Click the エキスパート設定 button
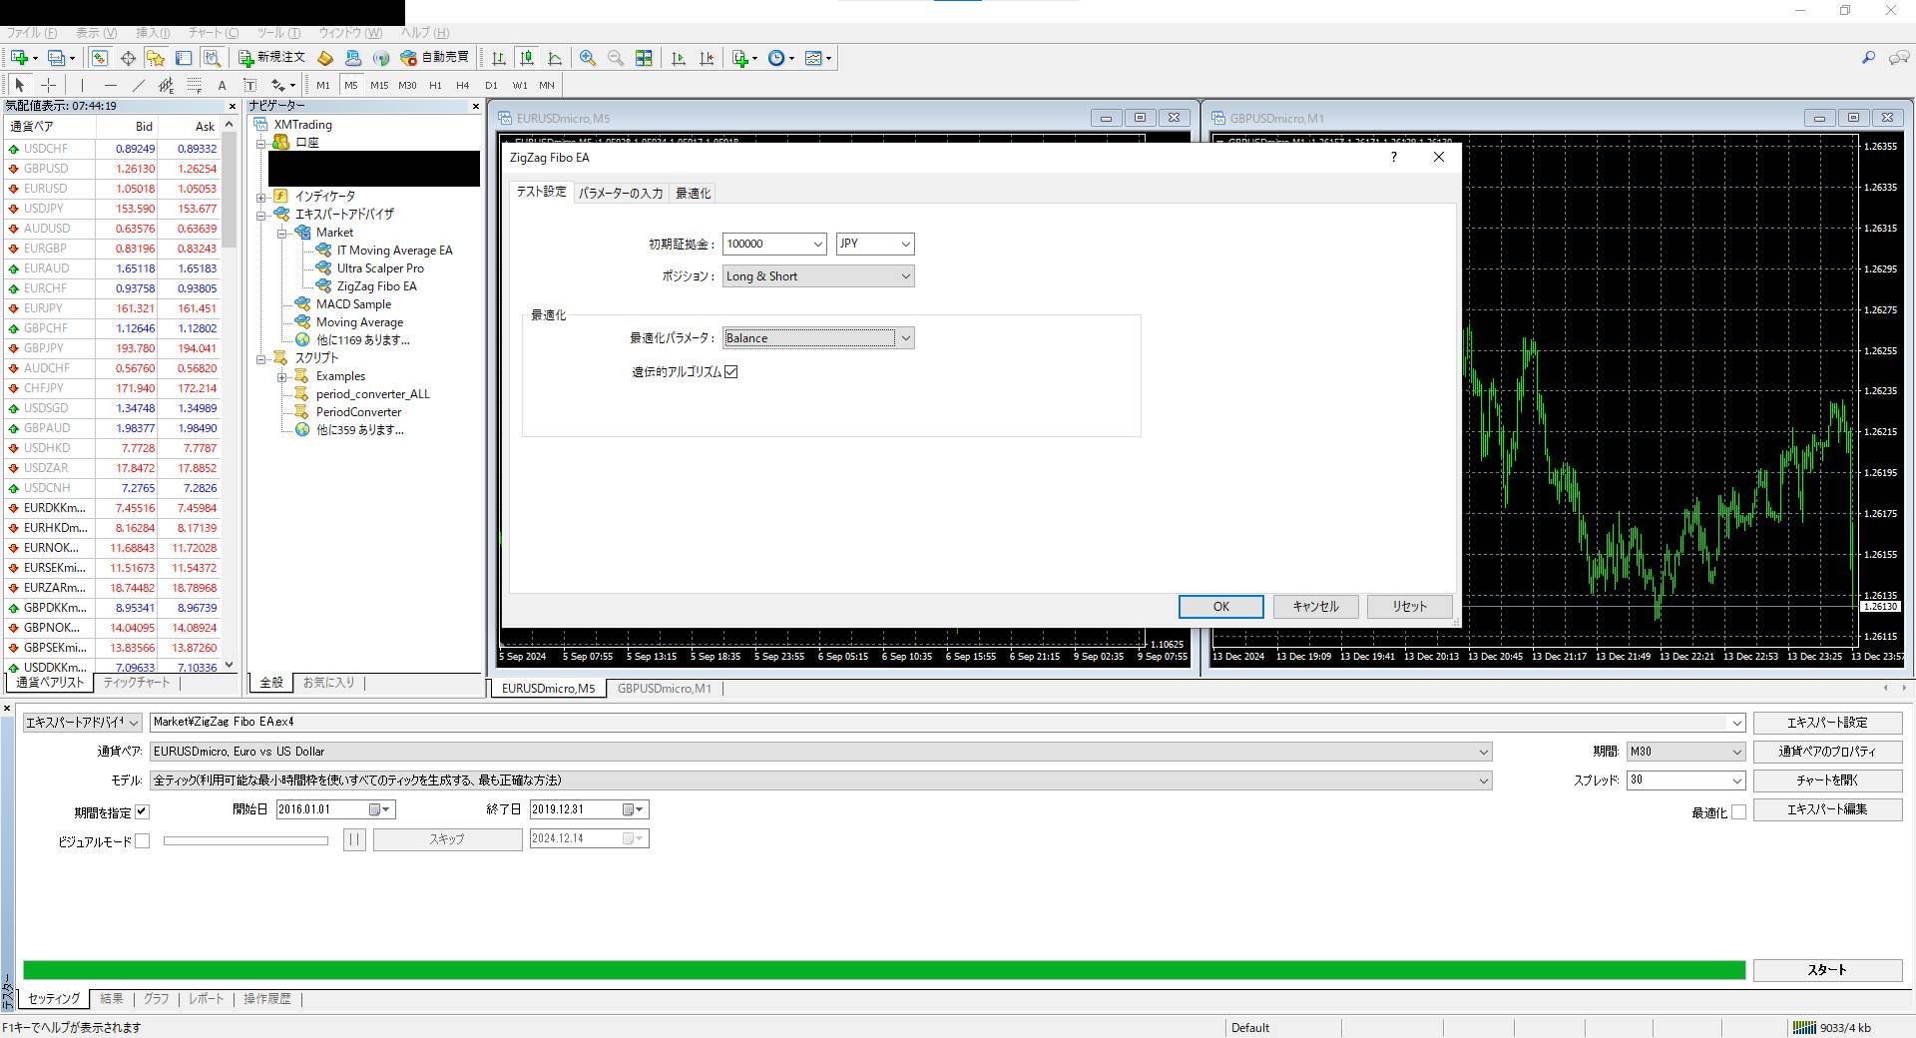This screenshot has height=1038, width=1916. point(1827,723)
